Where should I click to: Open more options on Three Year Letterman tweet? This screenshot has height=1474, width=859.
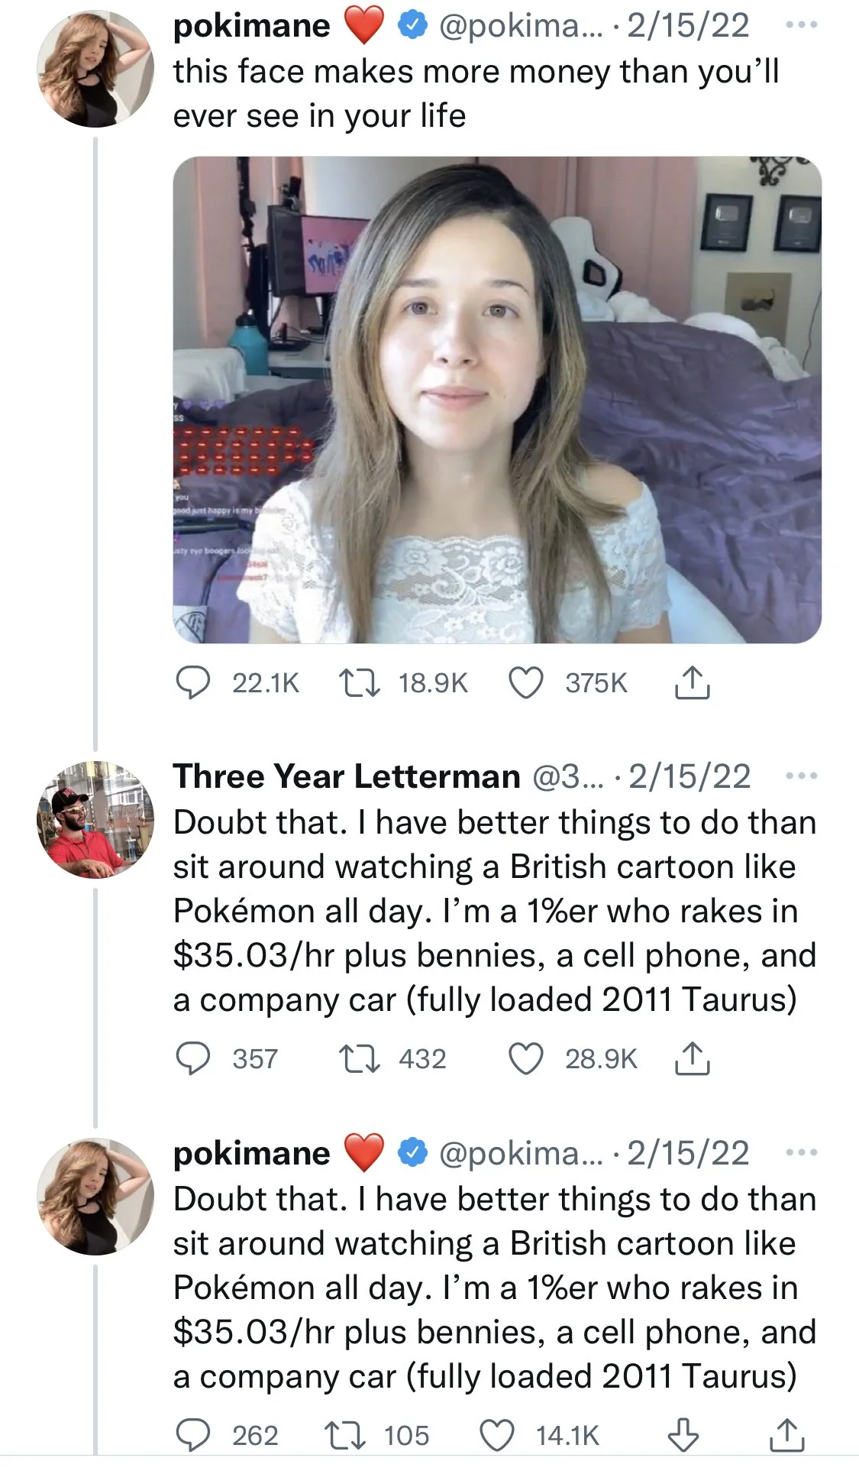[801, 776]
